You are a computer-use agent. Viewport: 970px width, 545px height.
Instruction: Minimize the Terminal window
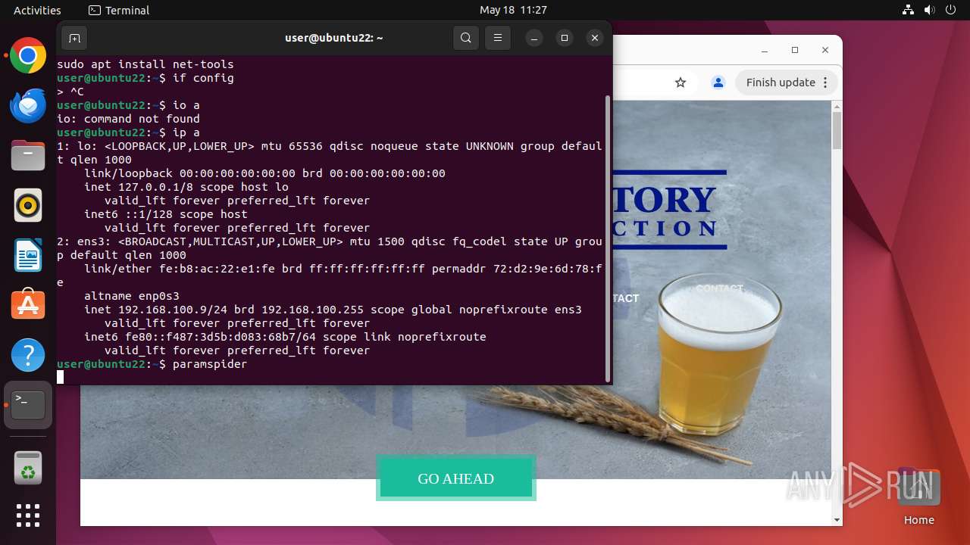534,38
